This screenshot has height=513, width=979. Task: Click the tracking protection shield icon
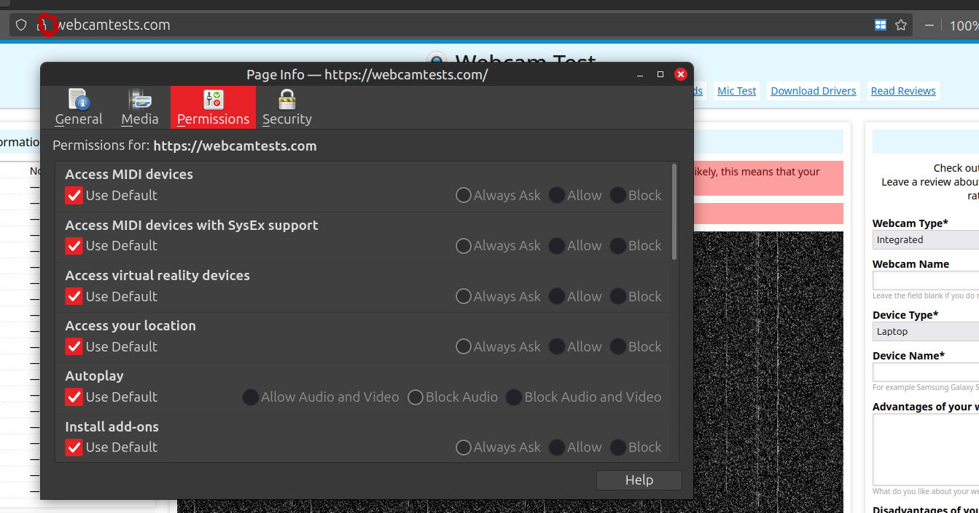[x=21, y=25]
